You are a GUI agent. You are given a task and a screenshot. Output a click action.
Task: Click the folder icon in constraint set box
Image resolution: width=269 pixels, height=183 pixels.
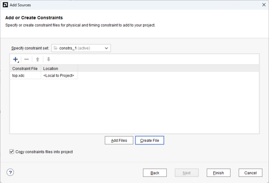pyautogui.click(x=56, y=48)
